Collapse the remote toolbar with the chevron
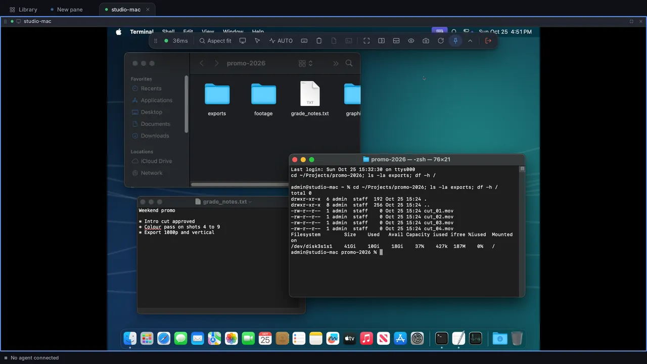The height and width of the screenshot is (364, 647). click(470, 41)
